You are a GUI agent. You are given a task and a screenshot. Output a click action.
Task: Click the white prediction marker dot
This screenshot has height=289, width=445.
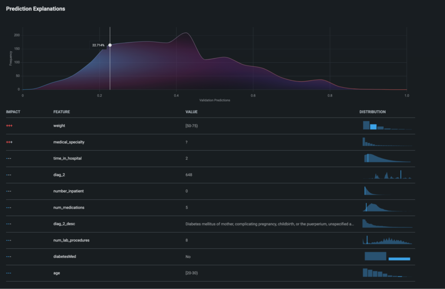click(110, 45)
